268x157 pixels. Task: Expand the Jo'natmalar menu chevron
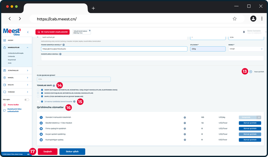27,70
